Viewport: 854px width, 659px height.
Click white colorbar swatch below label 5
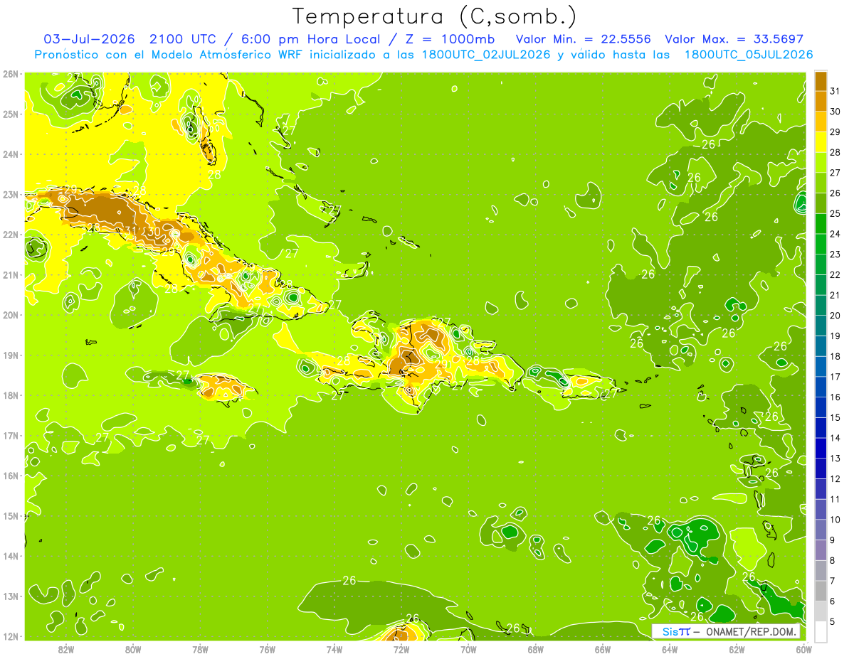click(821, 631)
